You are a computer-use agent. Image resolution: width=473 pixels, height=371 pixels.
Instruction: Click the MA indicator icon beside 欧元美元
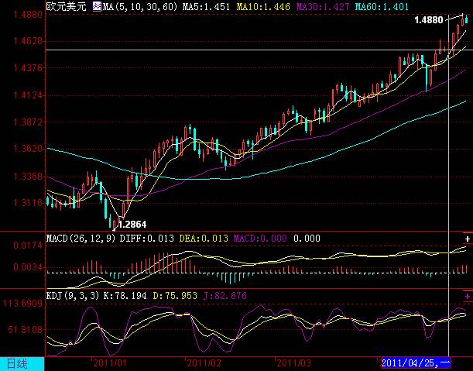coord(97,6)
